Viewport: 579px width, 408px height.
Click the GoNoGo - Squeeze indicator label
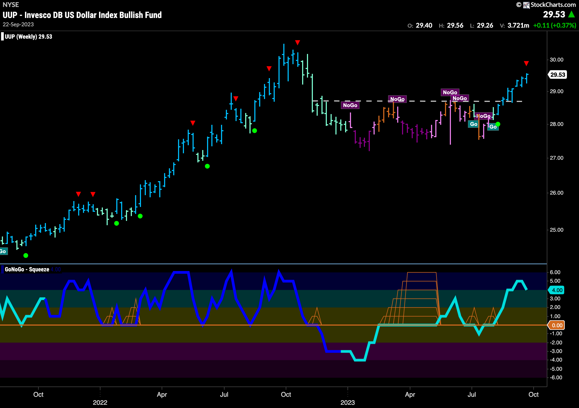(x=27, y=269)
